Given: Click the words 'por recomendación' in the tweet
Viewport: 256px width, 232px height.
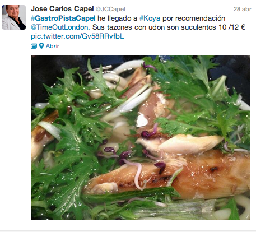Looking at the screenshot, I should coord(194,18).
